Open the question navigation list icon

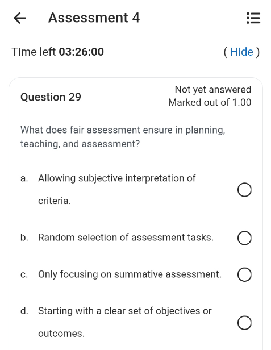coord(253,18)
